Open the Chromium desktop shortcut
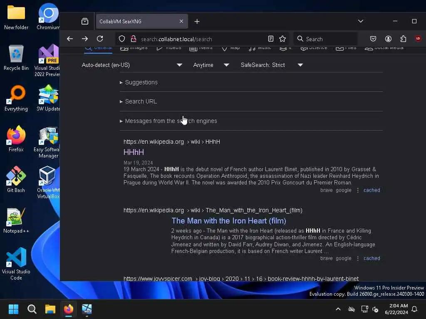426x319 pixels. pos(48,17)
